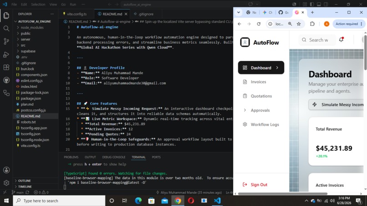Click the browser forward arrow
Viewport: 367px width, 206px height.
[249, 24]
